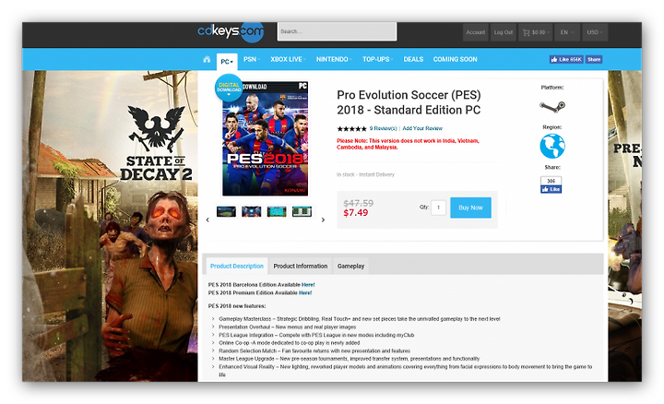This screenshot has height=404, width=664.
Task: Focus the Search input field
Action: pyautogui.click(x=338, y=31)
